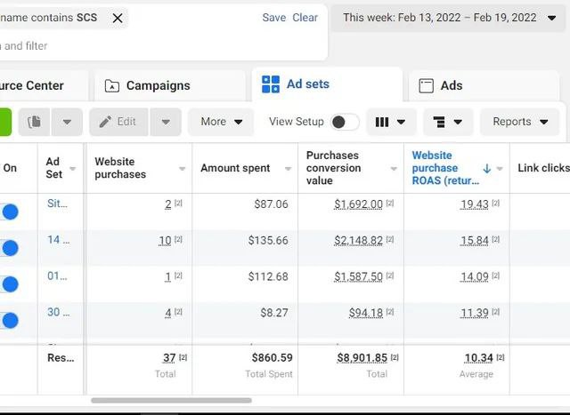Click the ROAS descending sort arrow
The height and width of the screenshot is (415, 570).
tap(487, 168)
